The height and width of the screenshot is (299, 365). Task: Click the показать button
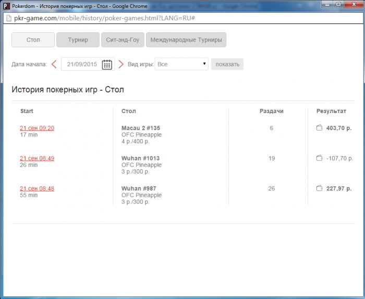pyautogui.click(x=227, y=64)
